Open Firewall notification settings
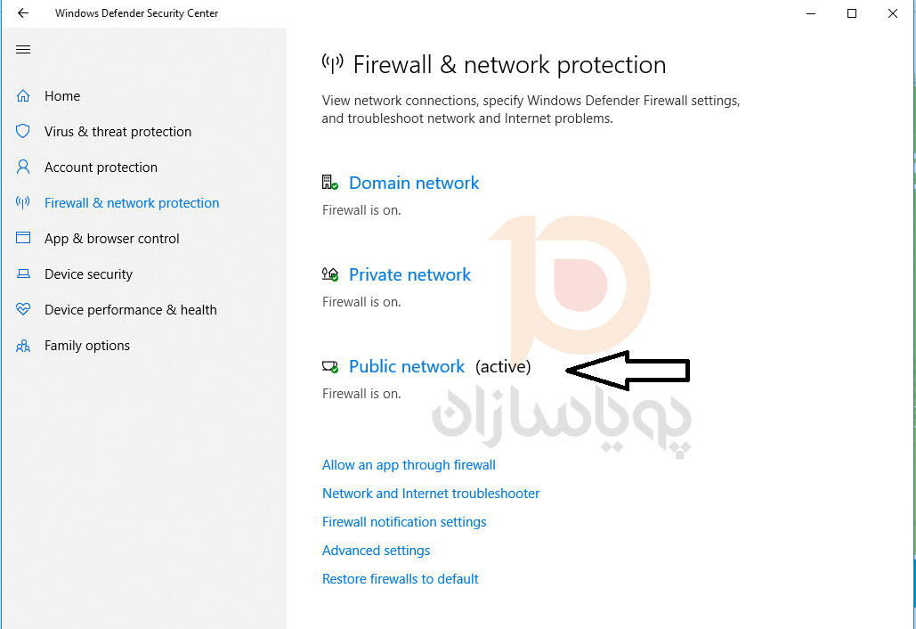Image resolution: width=916 pixels, height=629 pixels. click(404, 522)
